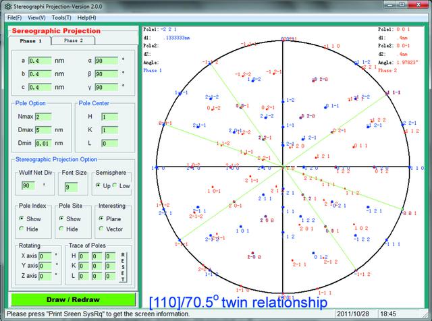Click the lattice parameter a field

click(40, 61)
